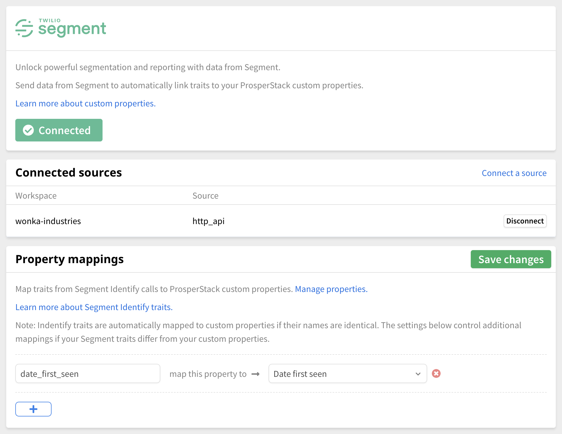Click the dropdown chevron for property mapping
The image size is (562, 434).
pos(418,374)
